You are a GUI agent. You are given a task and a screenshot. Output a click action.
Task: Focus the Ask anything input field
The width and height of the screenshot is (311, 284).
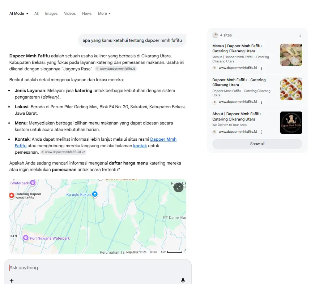tap(98, 267)
